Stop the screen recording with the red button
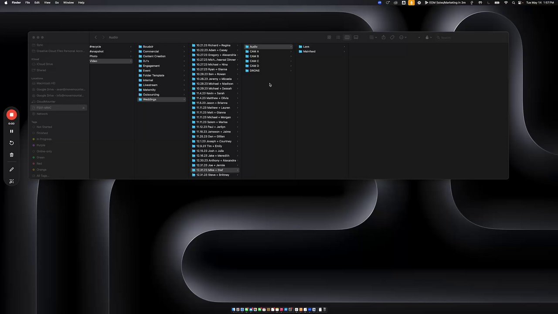This screenshot has height=314, width=558. click(11, 115)
